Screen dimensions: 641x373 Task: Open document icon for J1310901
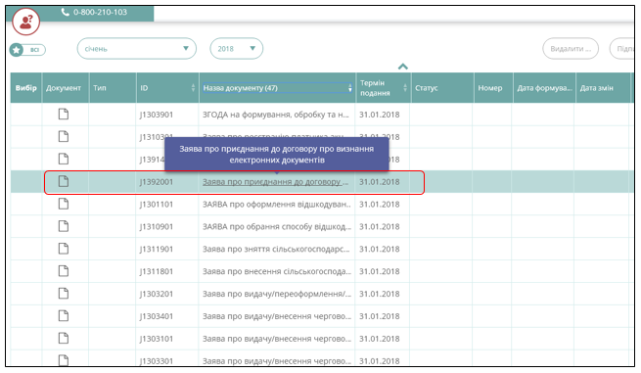click(x=64, y=226)
